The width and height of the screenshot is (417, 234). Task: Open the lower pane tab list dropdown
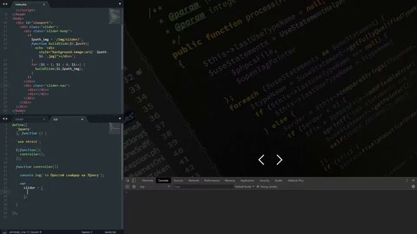point(120,119)
